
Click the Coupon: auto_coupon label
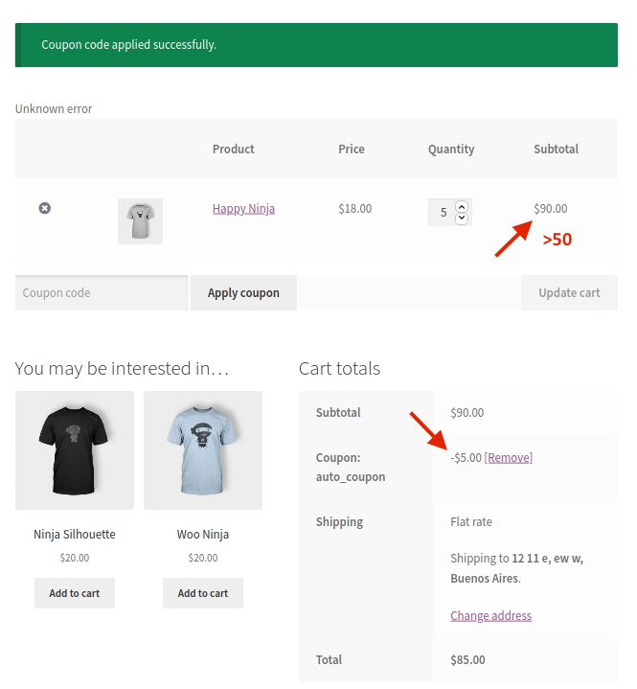click(x=351, y=467)
